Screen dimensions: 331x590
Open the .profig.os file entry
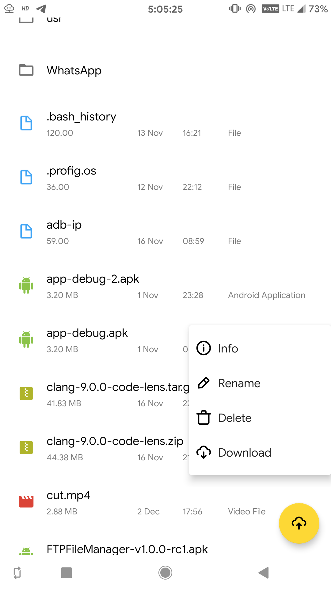click(x=71, y=171)
